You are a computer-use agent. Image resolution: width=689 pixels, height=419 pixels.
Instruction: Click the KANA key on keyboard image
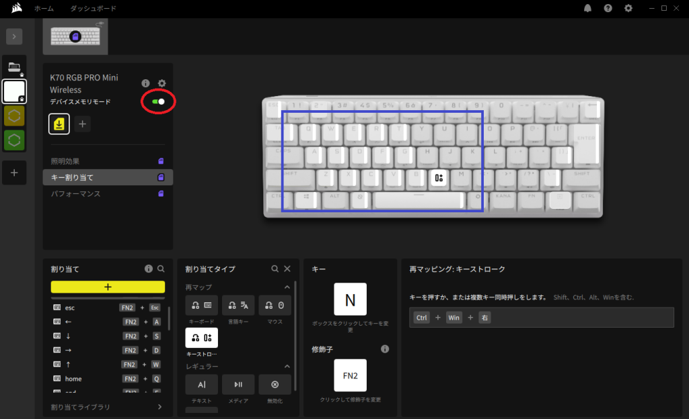[503, 200]
